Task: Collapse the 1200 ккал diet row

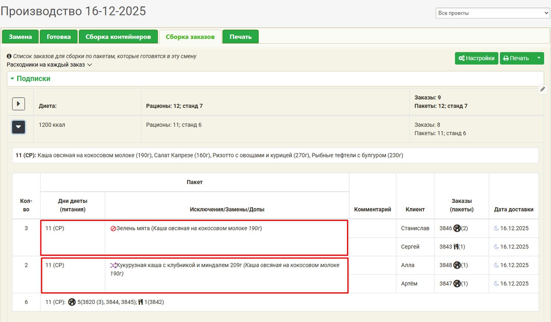Action: [x=19, y=127]
